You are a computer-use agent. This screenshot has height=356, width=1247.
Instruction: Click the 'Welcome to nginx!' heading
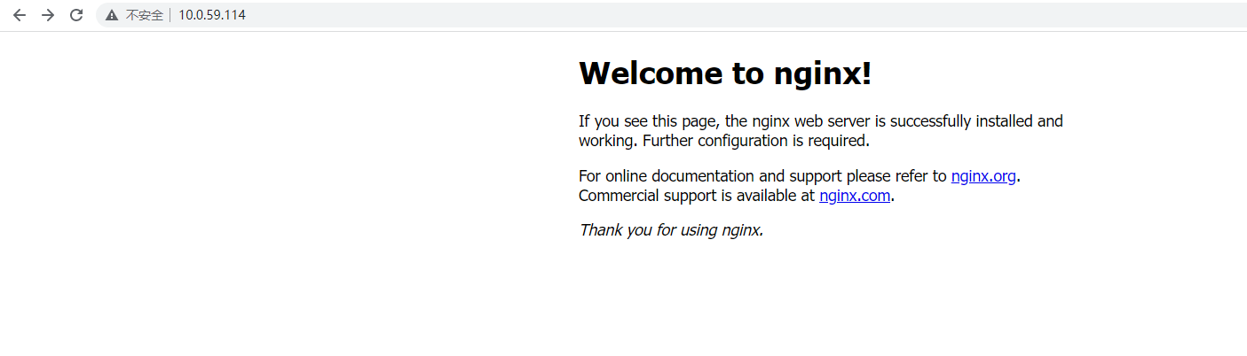point(725,74)
